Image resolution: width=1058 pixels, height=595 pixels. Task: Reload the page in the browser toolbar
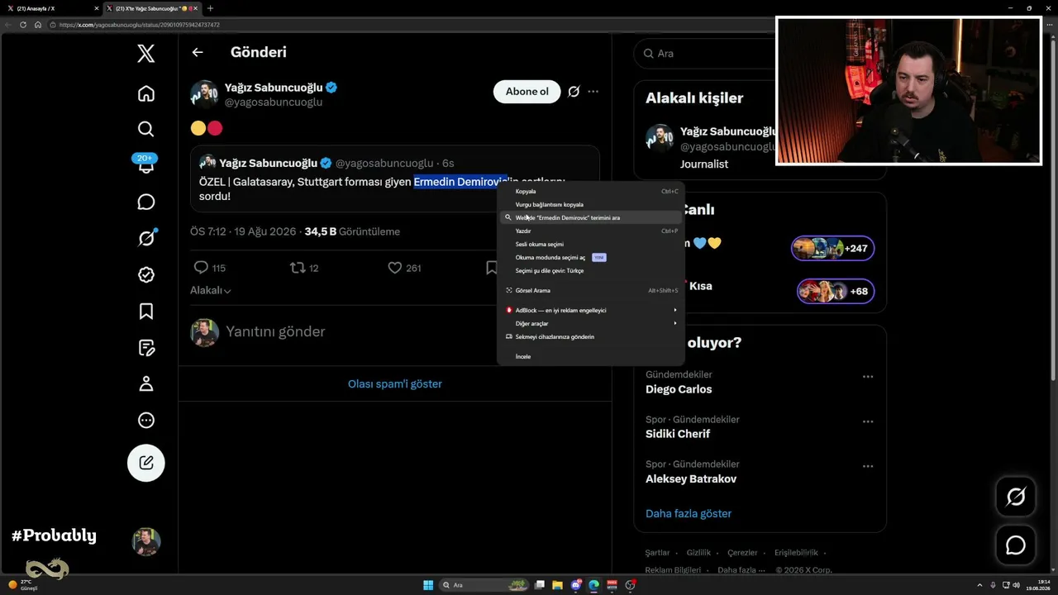pyautogui.click(x=23, y=25)
